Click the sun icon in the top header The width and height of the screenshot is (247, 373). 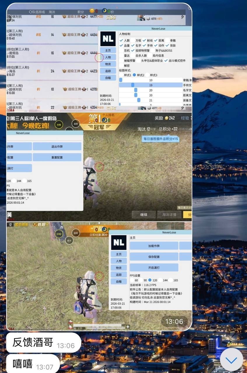[92, 11]
